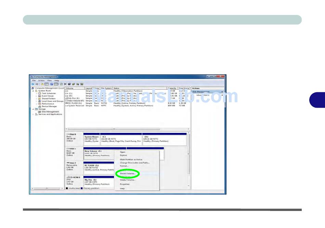Click the RC FLASH (G:) volume icon
The height and width of the screenshot is (228, 325).
coord(67,103)
